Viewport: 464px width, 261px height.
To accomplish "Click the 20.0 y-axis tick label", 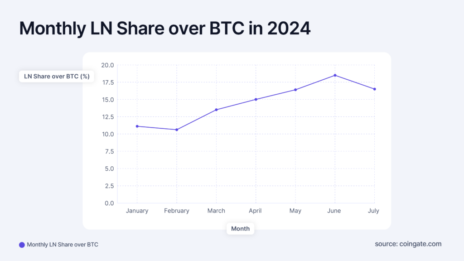I will [107, 65].
